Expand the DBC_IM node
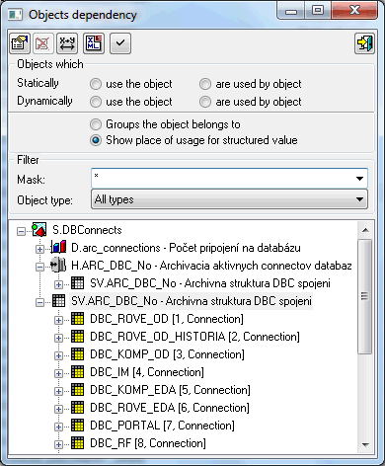This screenshot has width=385, height=466. point(58,373)
